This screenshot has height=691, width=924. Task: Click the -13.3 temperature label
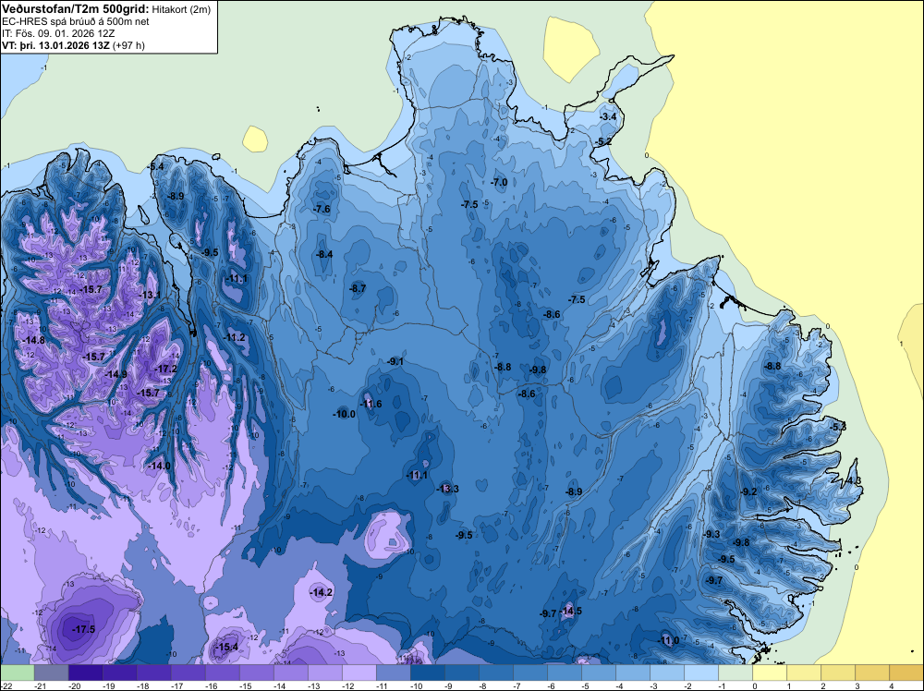click(x=447, y=489)
